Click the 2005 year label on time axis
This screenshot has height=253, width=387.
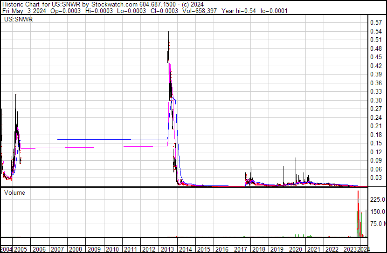(21, 250)
